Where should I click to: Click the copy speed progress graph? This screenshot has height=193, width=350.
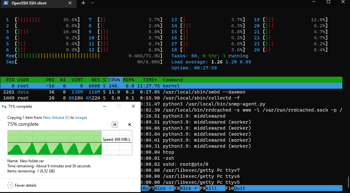[x=70, y=143]
